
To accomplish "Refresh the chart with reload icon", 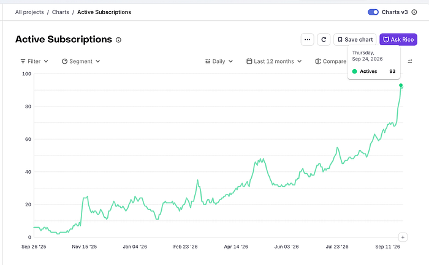I will (324, 40).
